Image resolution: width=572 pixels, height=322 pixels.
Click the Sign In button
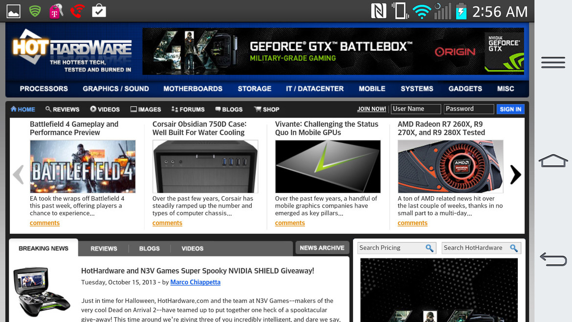click(510, 109)
